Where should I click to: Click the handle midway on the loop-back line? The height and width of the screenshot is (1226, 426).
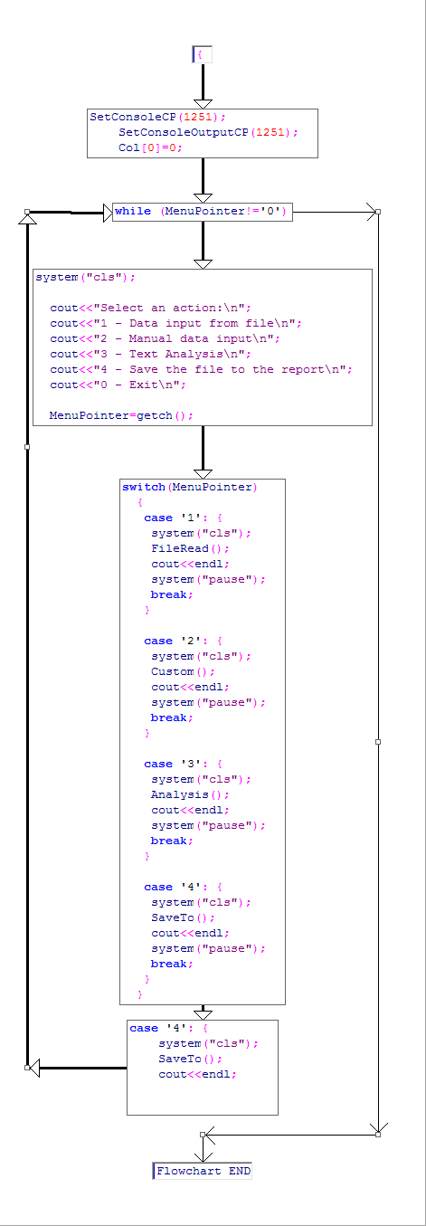27,446
